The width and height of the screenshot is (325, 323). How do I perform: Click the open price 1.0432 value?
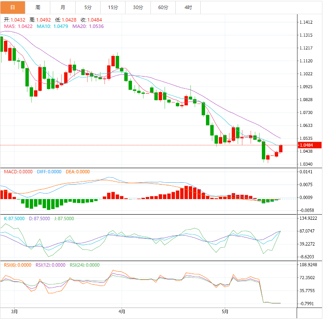(x=18, y=20)
